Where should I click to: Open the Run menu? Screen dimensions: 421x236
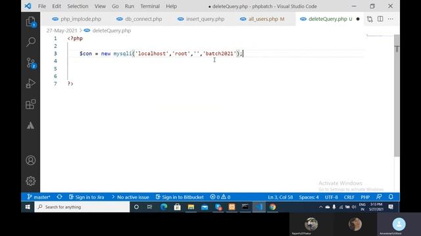click(130, 6)
